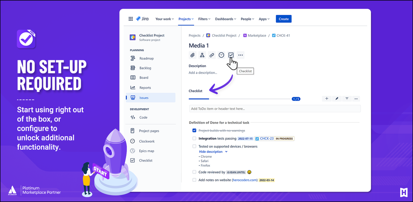Click the attach paperclip icon under Media 1
The image size is (413, 202).
click(x=193, y=55)
